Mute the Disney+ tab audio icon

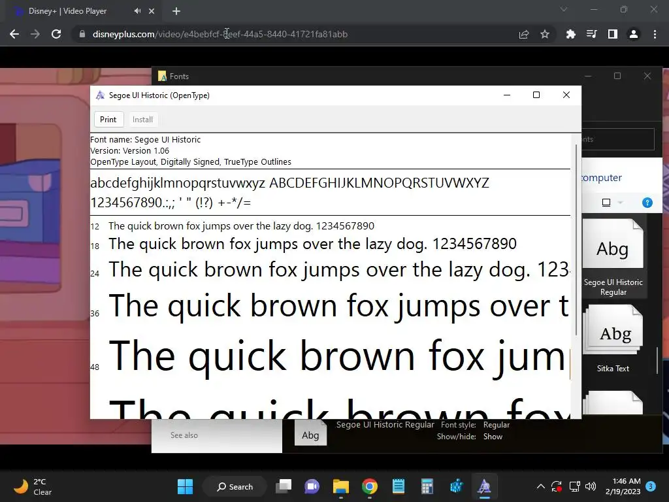pos(137,11)
